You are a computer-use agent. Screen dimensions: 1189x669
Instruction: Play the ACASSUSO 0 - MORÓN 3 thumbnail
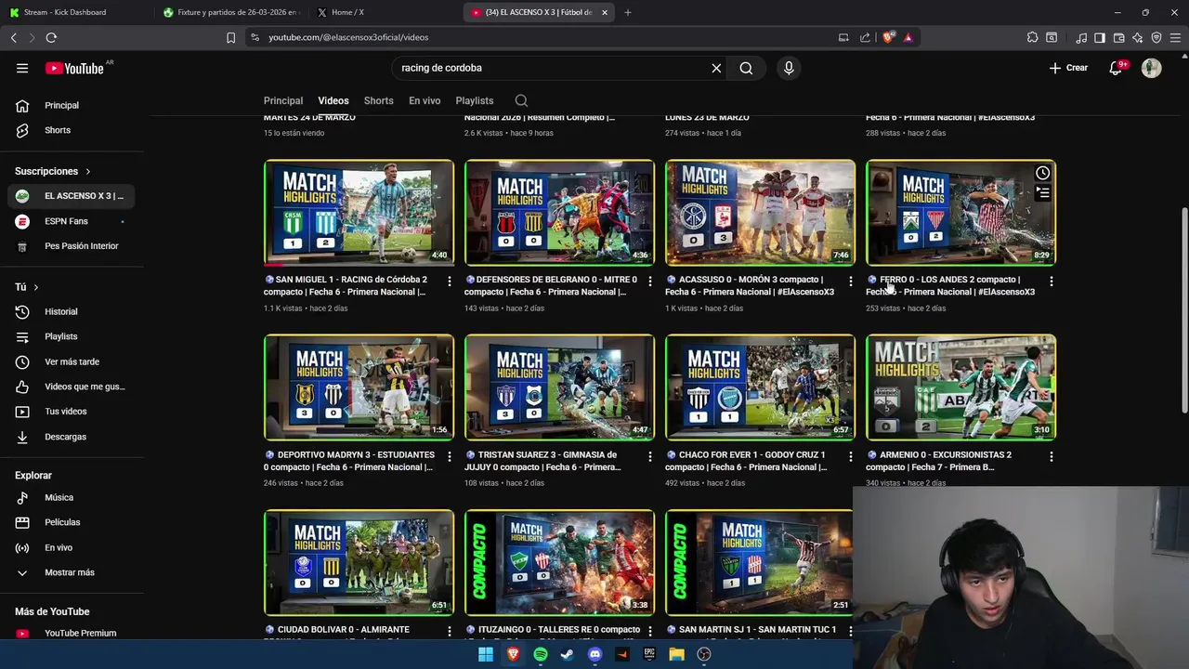tap(760, 213)
